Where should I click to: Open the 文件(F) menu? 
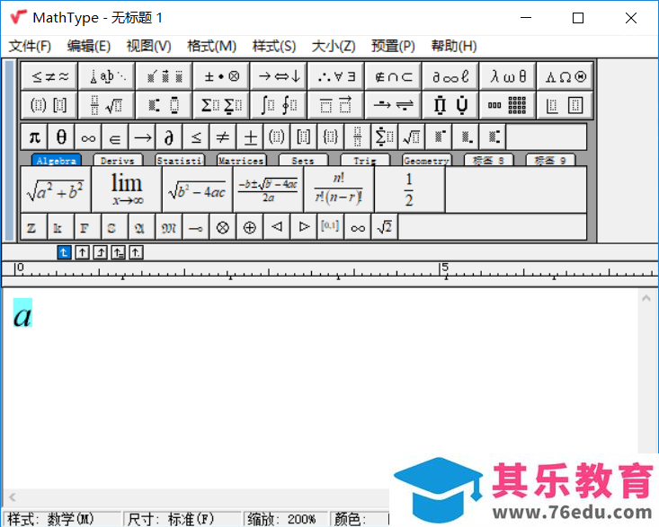(x=30, y=46)
